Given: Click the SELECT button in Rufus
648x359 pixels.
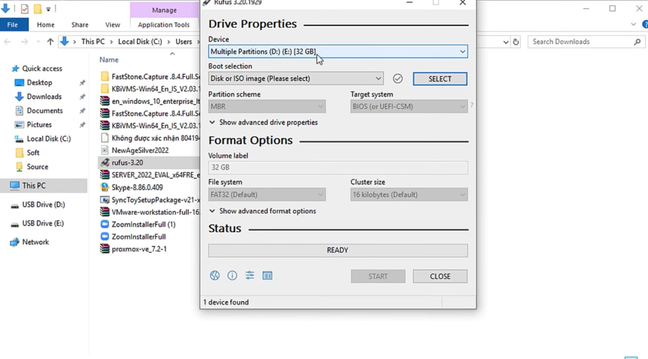Looking at the screenshot, I should (440, 79).
